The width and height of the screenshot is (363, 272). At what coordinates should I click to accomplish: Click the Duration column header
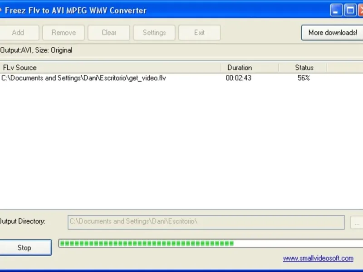pyautogui.click(x=250, y=68)
